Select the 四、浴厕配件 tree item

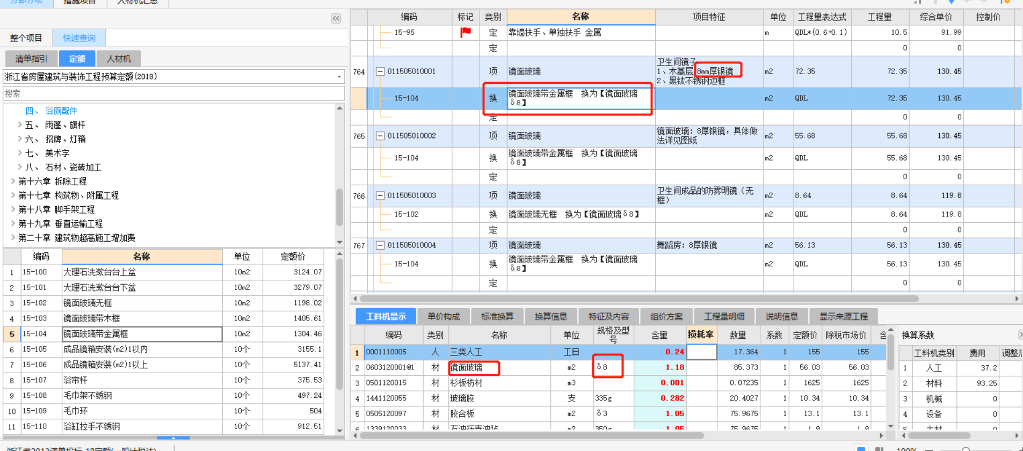click(x=52, y=111)
